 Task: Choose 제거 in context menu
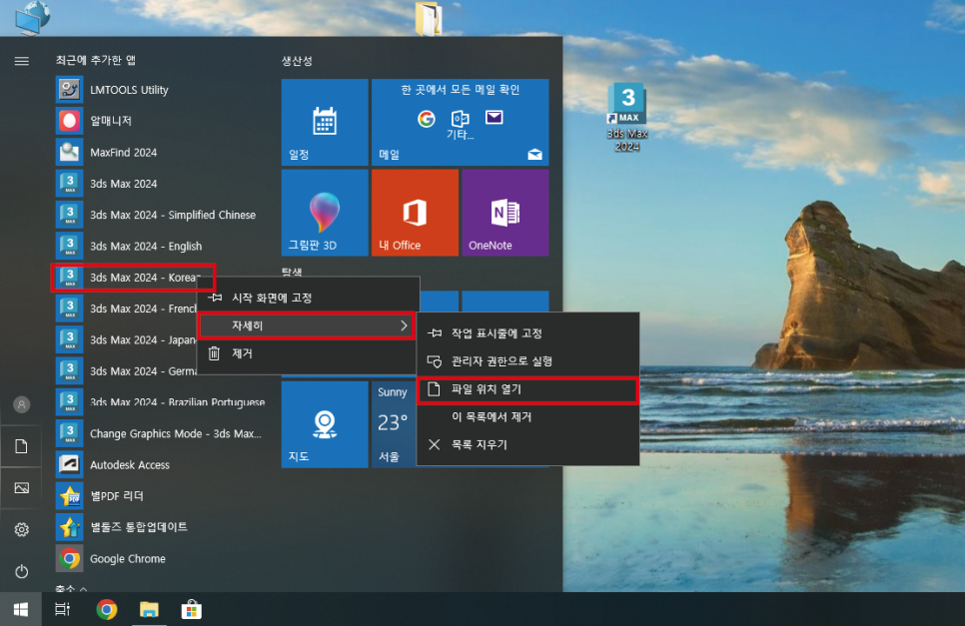pyautogui.click(x=308, y=353)
